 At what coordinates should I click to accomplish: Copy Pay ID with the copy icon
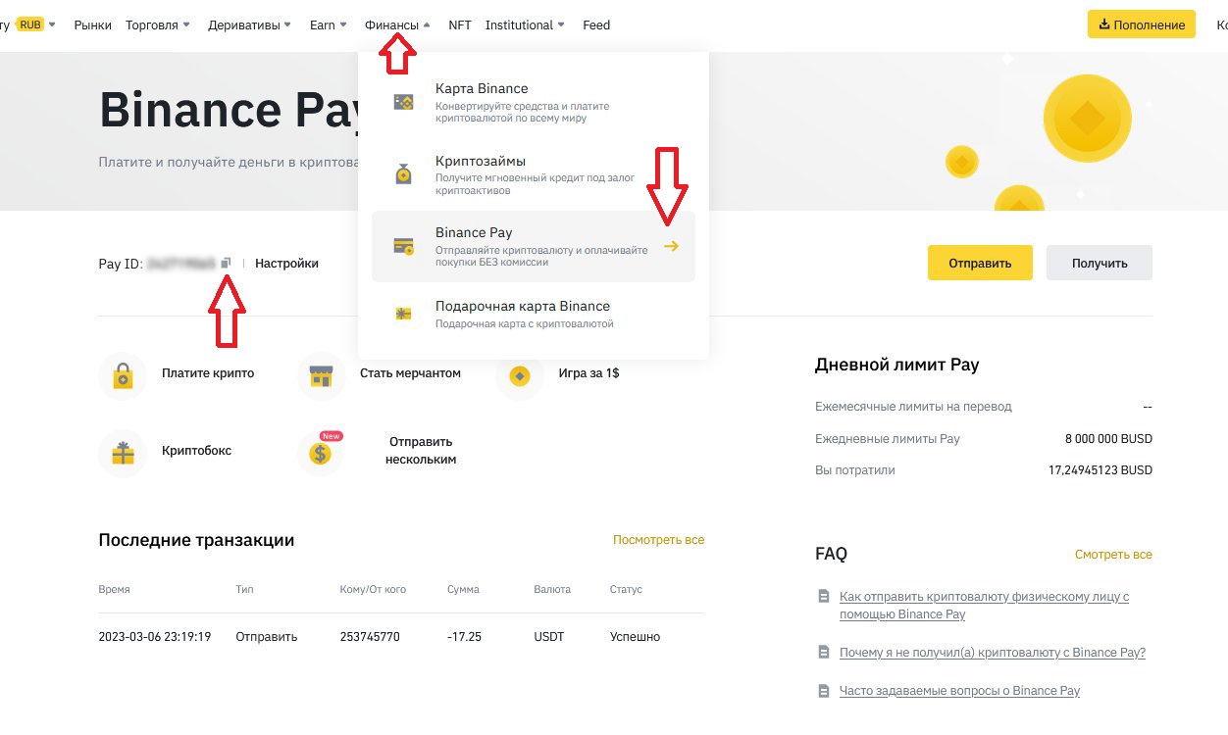coord(226,263)
